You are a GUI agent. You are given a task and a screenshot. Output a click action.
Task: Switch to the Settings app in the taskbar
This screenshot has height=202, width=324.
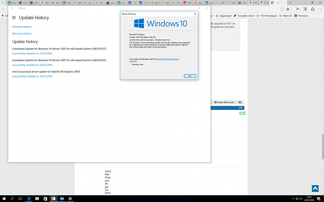click(x=70, y=199)
